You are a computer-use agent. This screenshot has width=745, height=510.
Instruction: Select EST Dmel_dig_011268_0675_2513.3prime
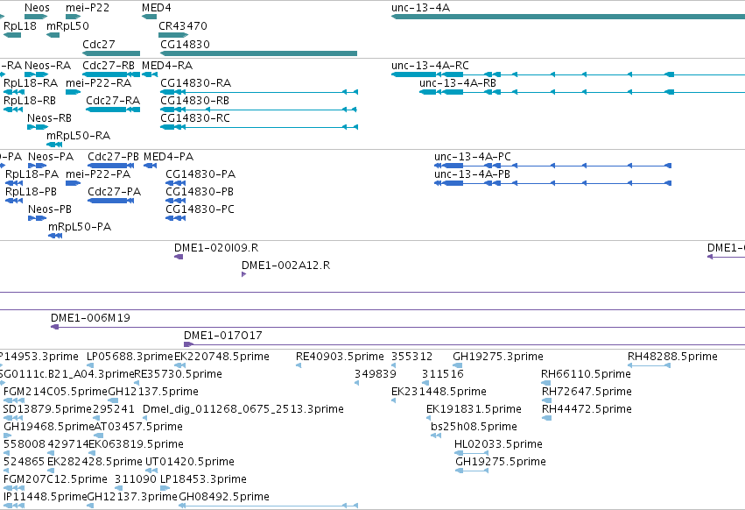point(145,418)
